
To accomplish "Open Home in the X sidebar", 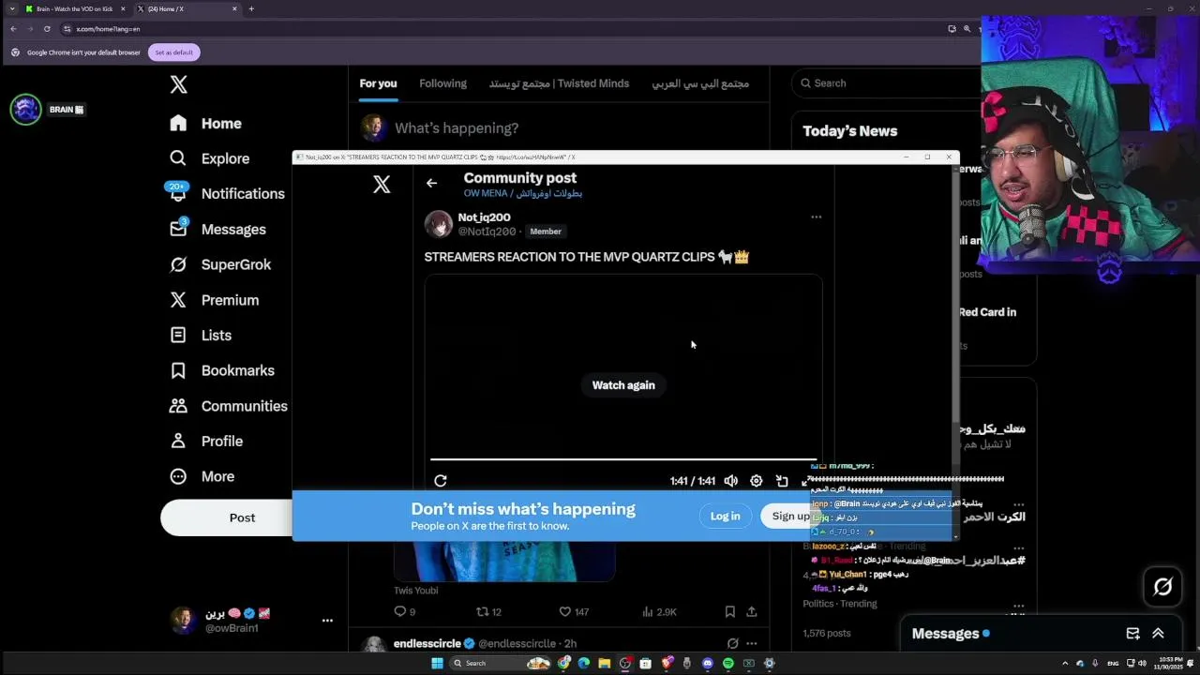I will pyautogui.click(x=205, y=124).
